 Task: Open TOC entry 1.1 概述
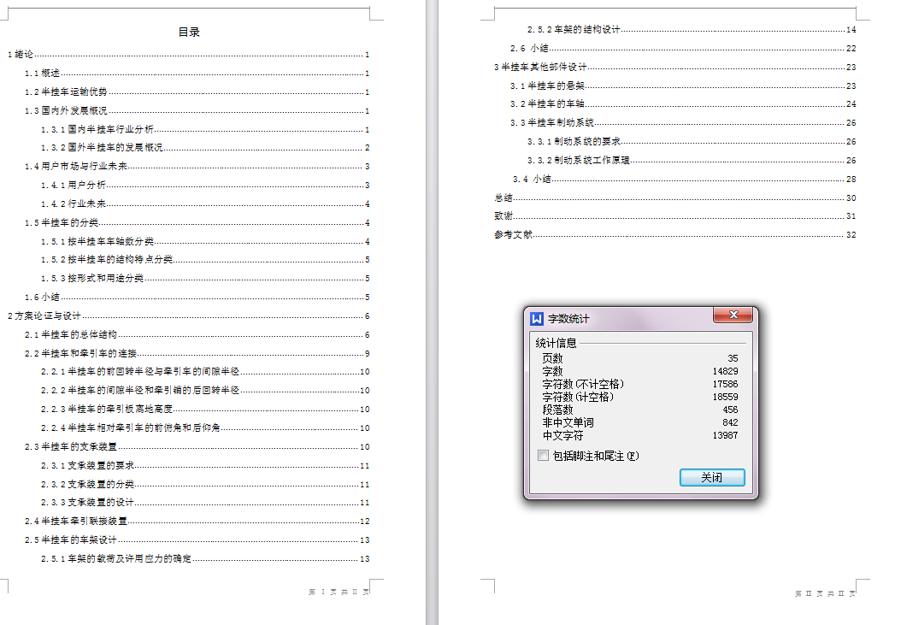197,73
